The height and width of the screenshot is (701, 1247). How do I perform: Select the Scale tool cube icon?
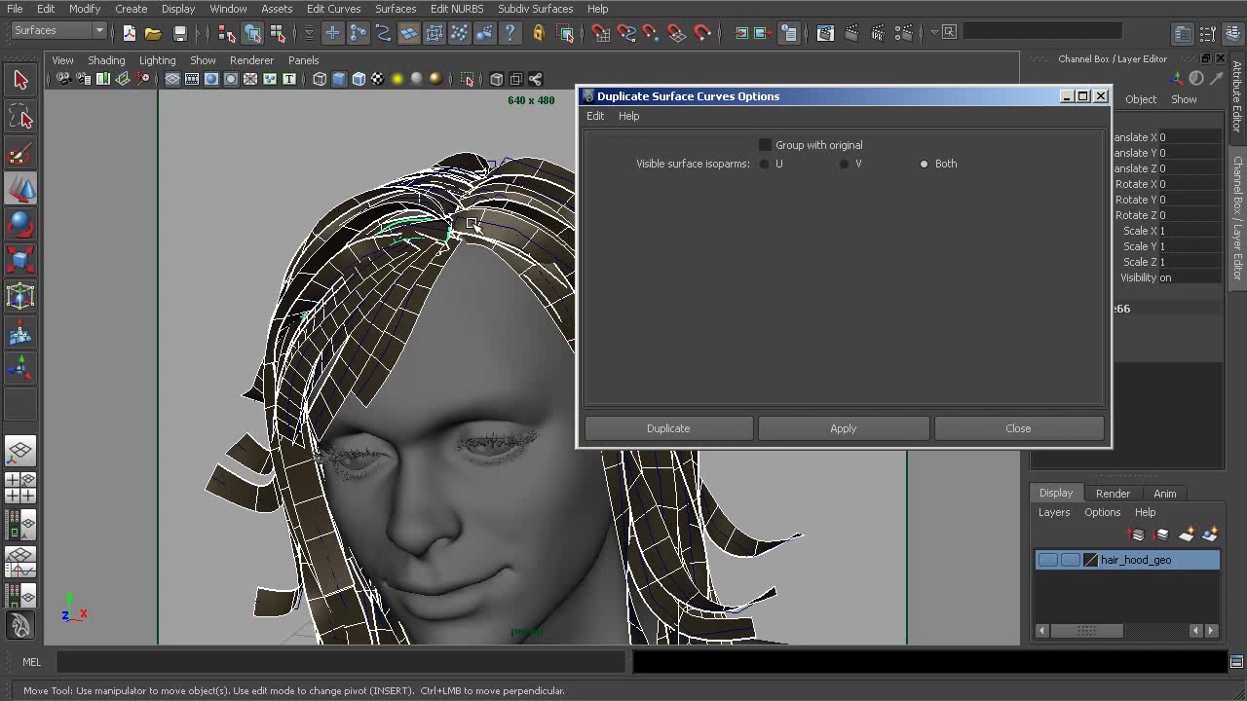click(20, 259)
